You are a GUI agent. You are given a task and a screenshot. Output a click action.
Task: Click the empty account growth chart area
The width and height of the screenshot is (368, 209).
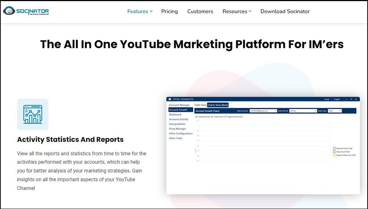264,140
